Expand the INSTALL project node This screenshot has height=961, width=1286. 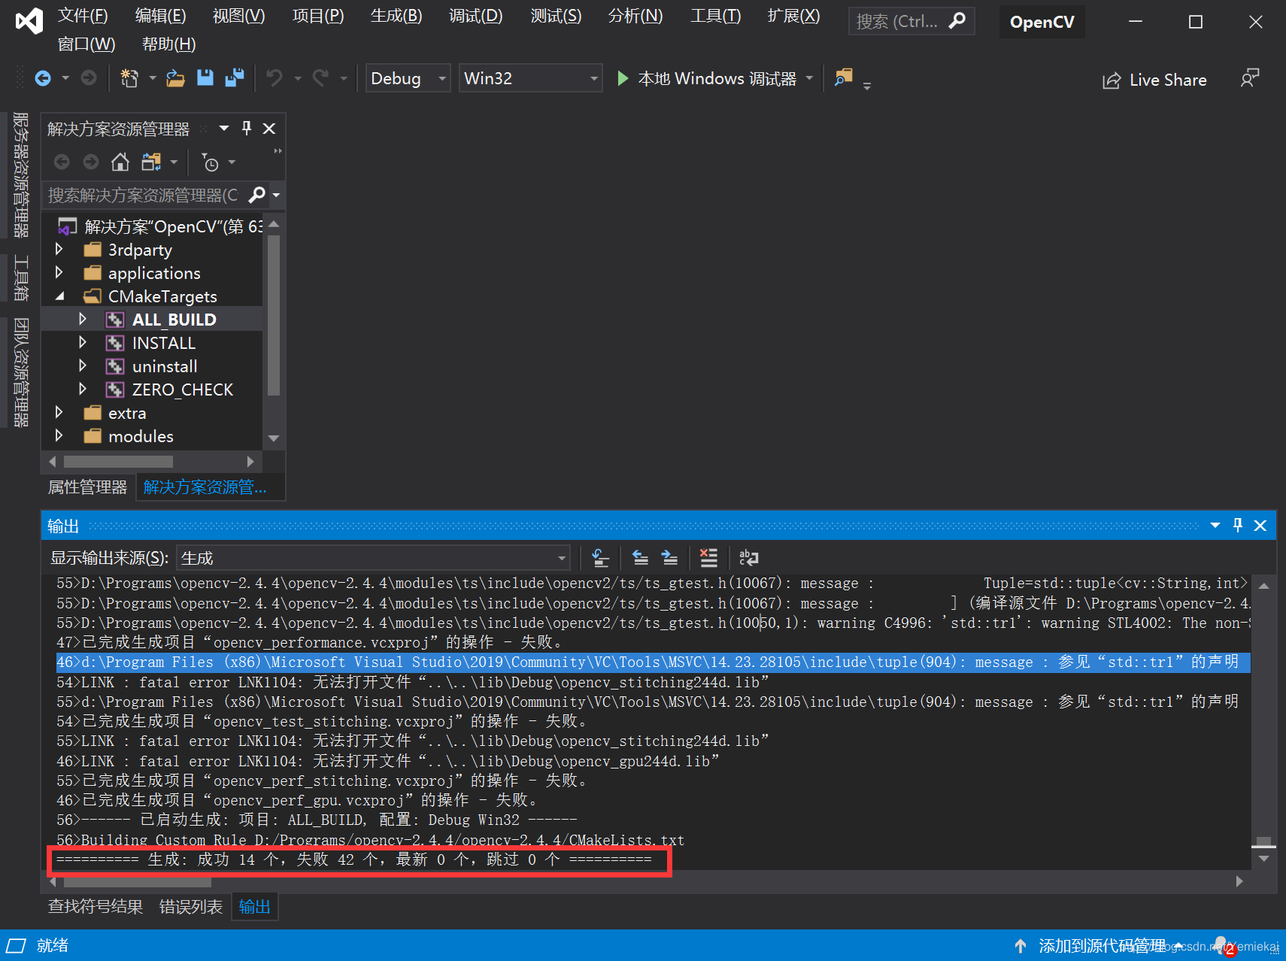83,342
